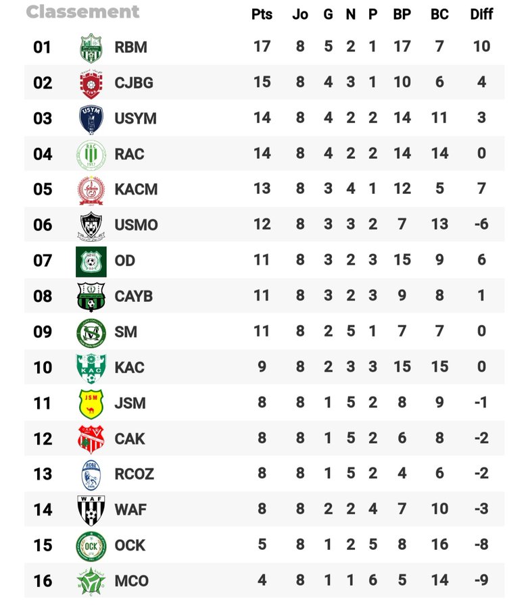Click the Diff column header

tap(481, 15)
